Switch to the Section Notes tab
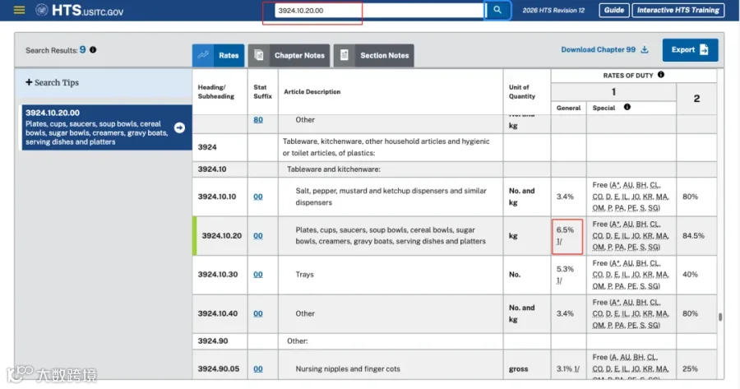Image resolution: width=740 pixels, height=389 pixels. point(374,55)
